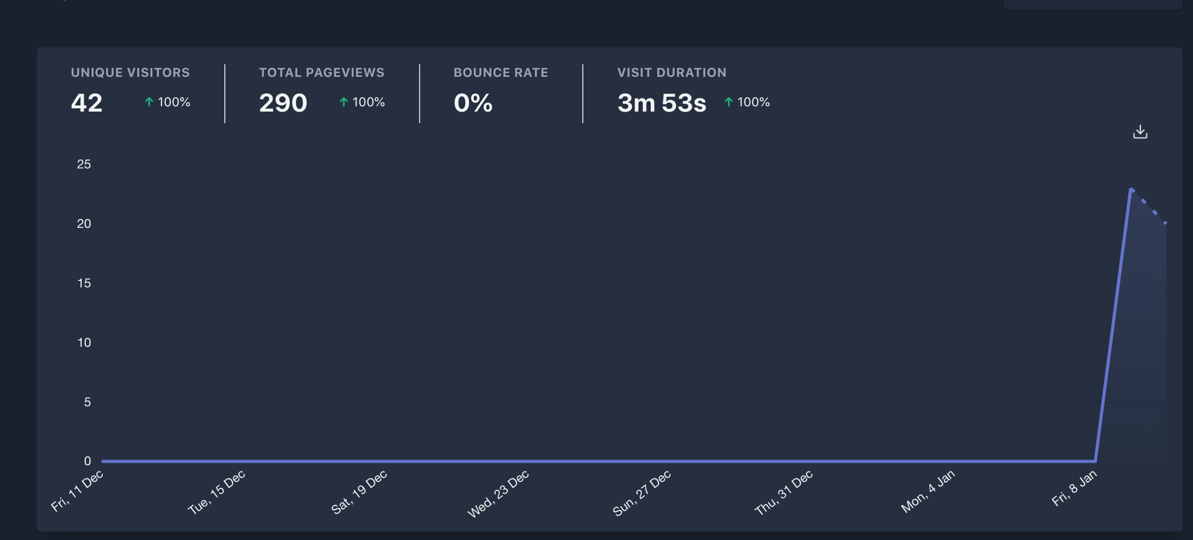Click the 42 unique visitors value
Screen dimensions: 1193x540
(86, 103)
